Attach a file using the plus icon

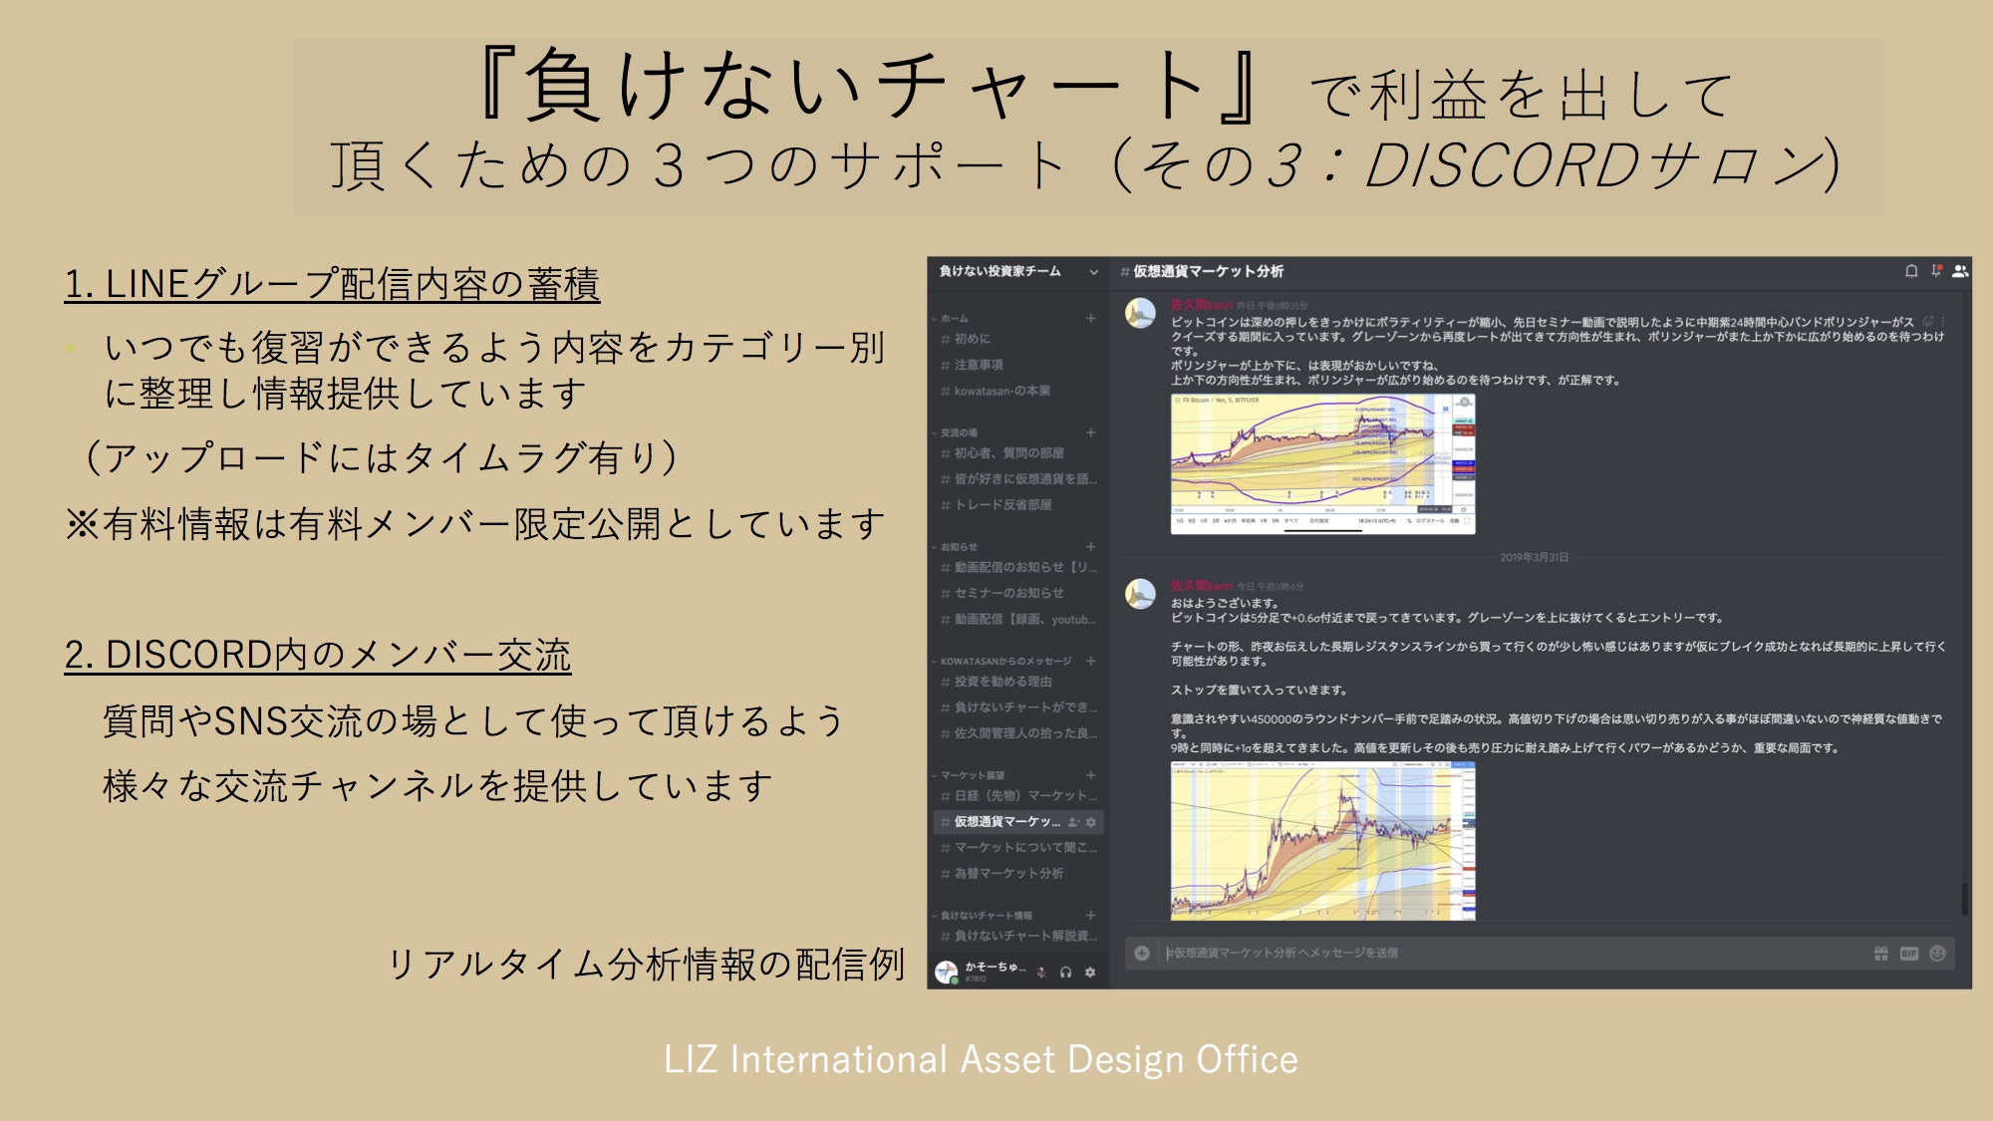[x=1142, y=953]
